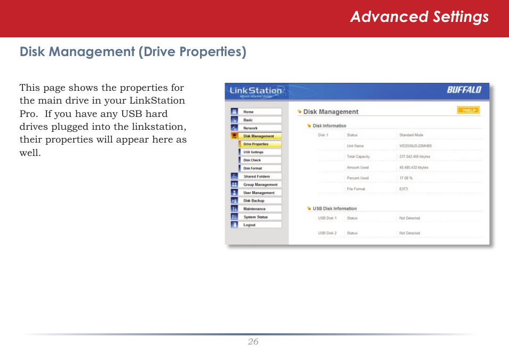Open the USB Settings submenu item
509x353 pixels.
(260, 152)
